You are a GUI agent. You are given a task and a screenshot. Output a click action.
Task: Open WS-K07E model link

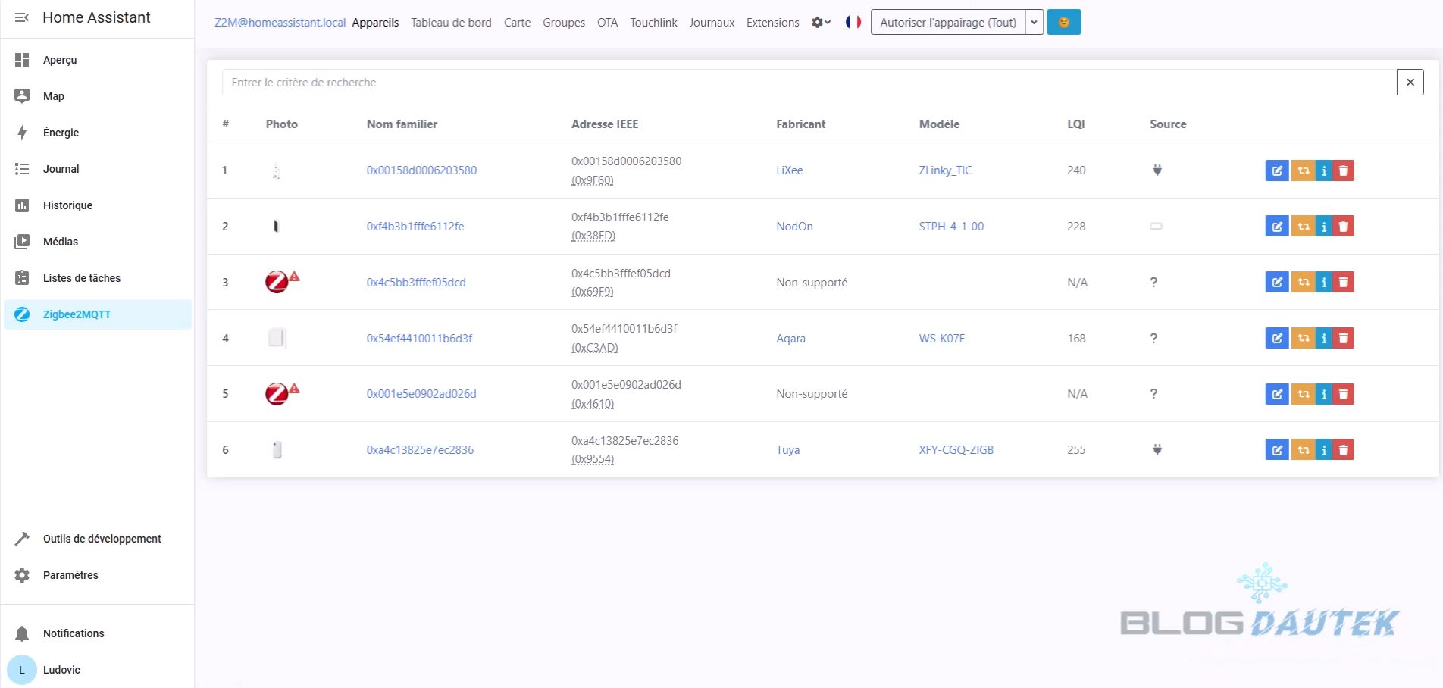[942, 339]
